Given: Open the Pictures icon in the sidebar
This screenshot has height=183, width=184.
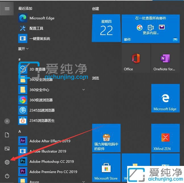Looking at the screenshot, I should [7, 149].
